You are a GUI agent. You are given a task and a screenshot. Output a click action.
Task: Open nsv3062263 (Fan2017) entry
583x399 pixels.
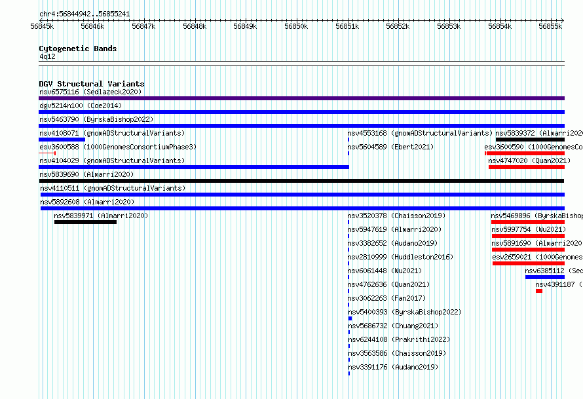point(386,298)
